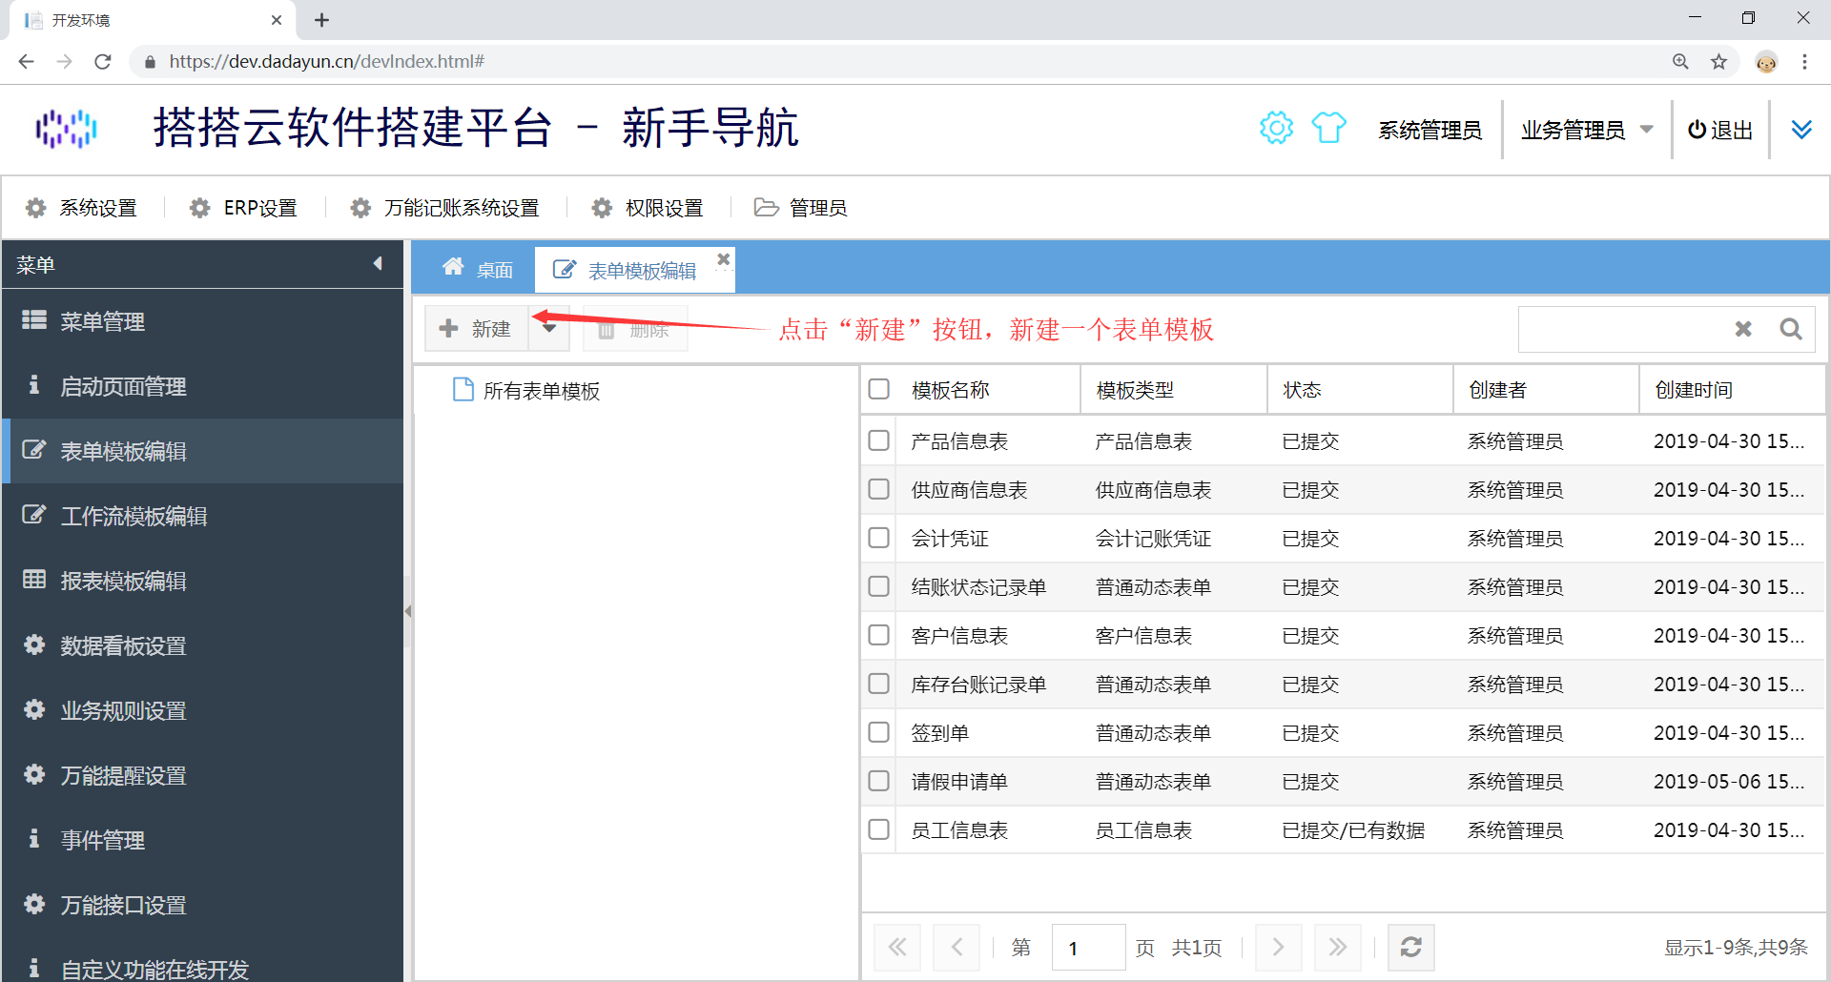Screen dimensions: 1831x982
Task: Switch to the 桌面 tab
Action: [x=477, y=270]
